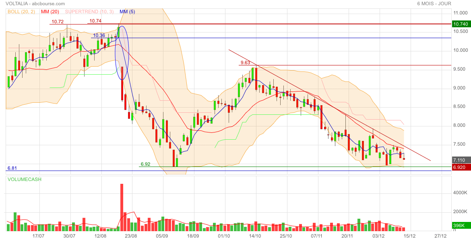Click the 03/12 date label
The width and height of the screenshot is (471, 240).
[x=378, y=236]
